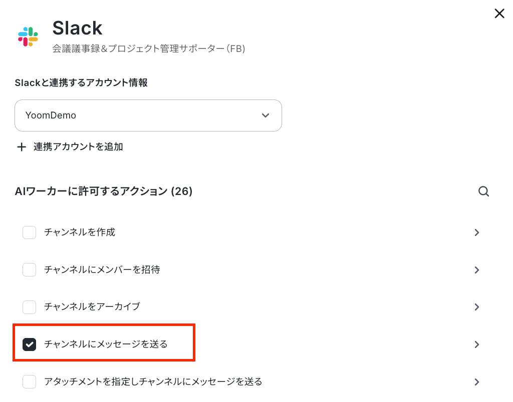Tick the チャンネルをアーカイブ checkbox
Viewport: 513px width, 402px height.
pos(30,307)
